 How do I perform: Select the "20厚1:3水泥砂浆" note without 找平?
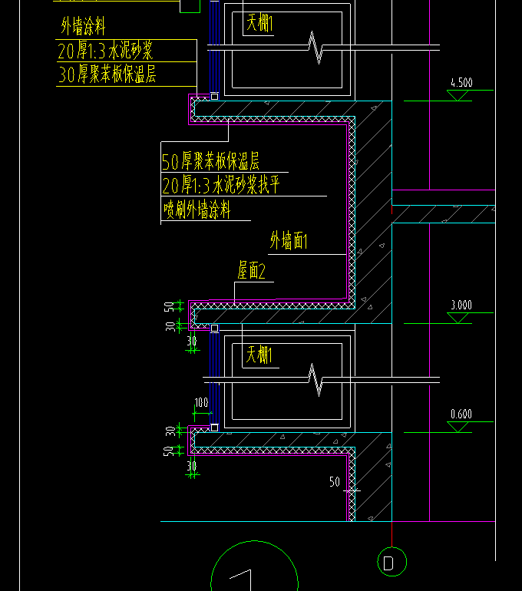[105, 51]
